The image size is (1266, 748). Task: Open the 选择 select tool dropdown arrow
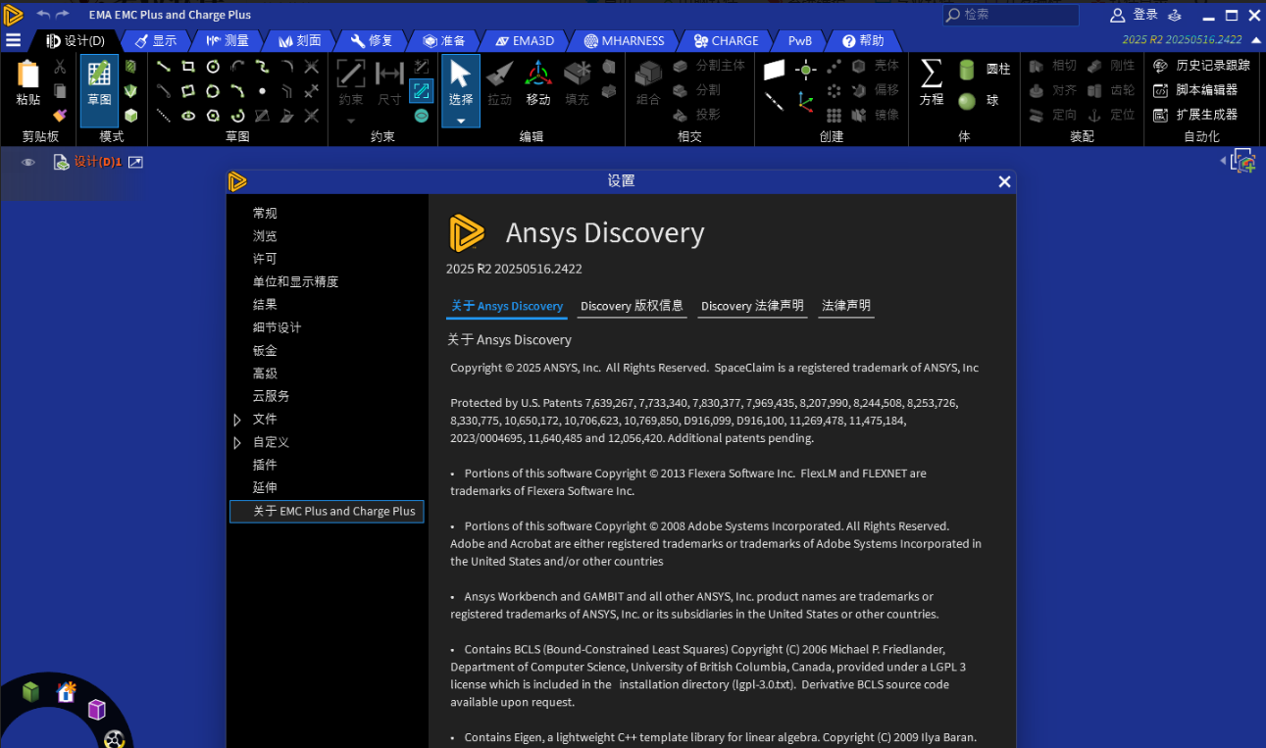pos(461,122)
